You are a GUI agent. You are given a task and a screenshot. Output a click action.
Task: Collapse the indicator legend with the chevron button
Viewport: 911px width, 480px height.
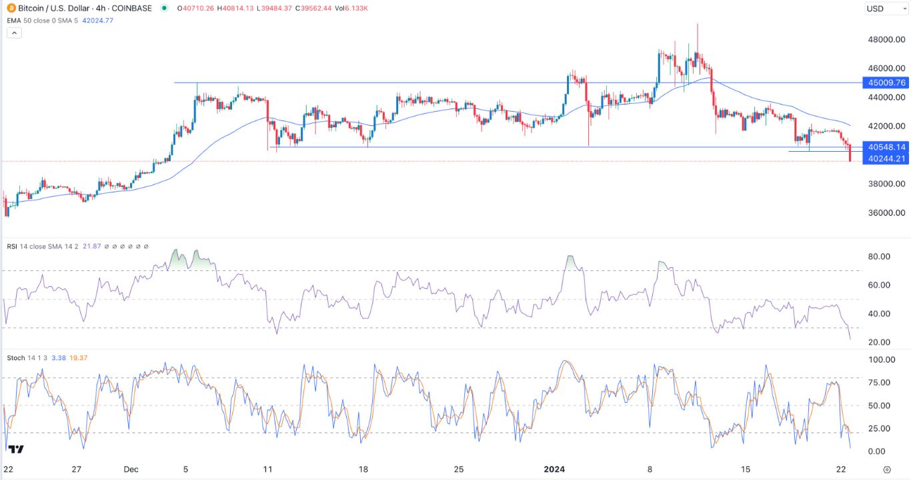pos(15,33)
